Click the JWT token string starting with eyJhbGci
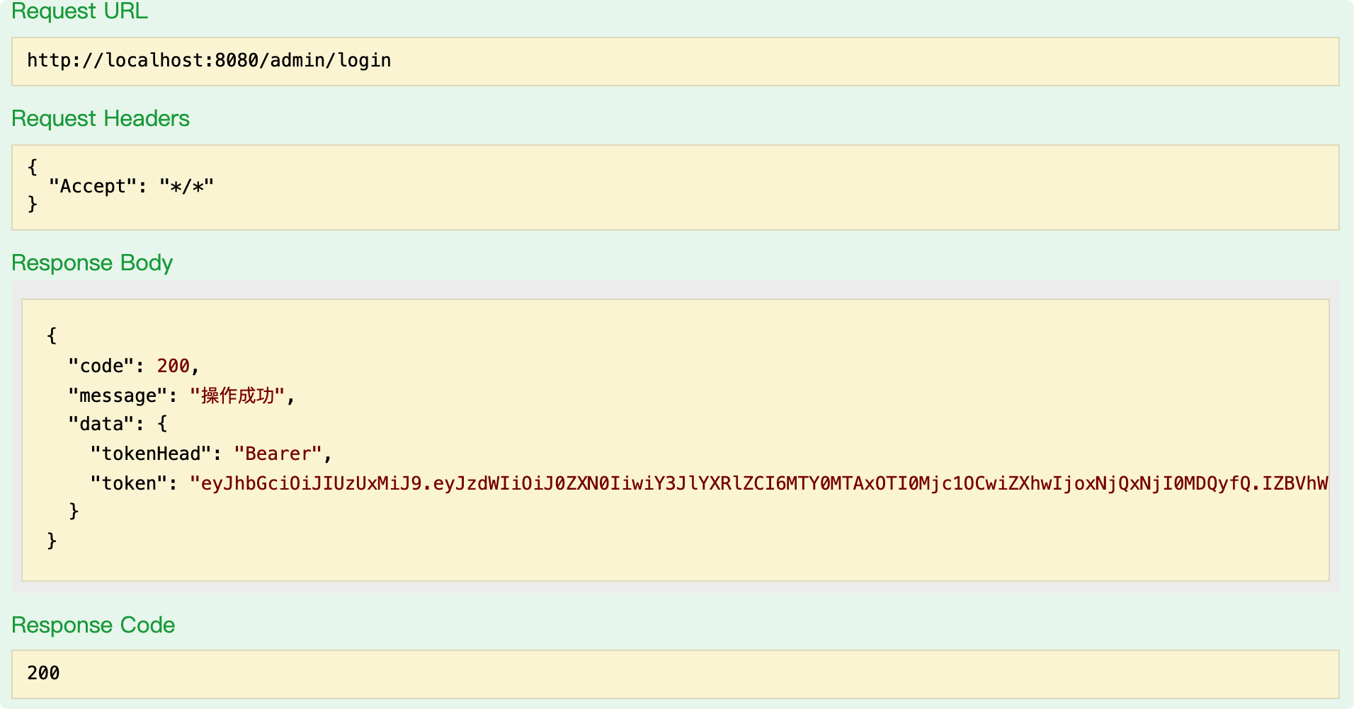The image size is (1354, 709). tap(758, 483)
